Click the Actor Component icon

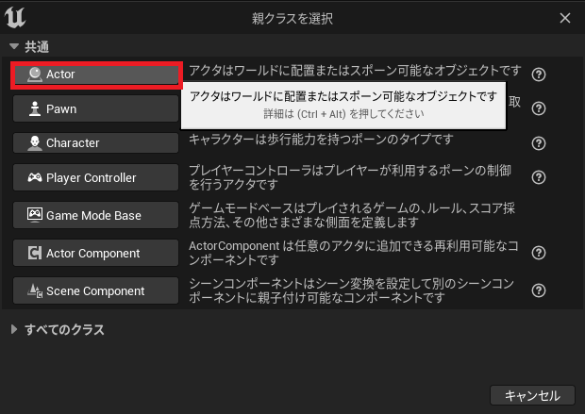click(x=35, y=253)
